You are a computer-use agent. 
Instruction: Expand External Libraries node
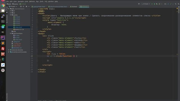point(9,50)
